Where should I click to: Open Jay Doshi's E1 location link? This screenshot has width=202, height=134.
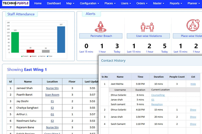(x=52, y=101)
